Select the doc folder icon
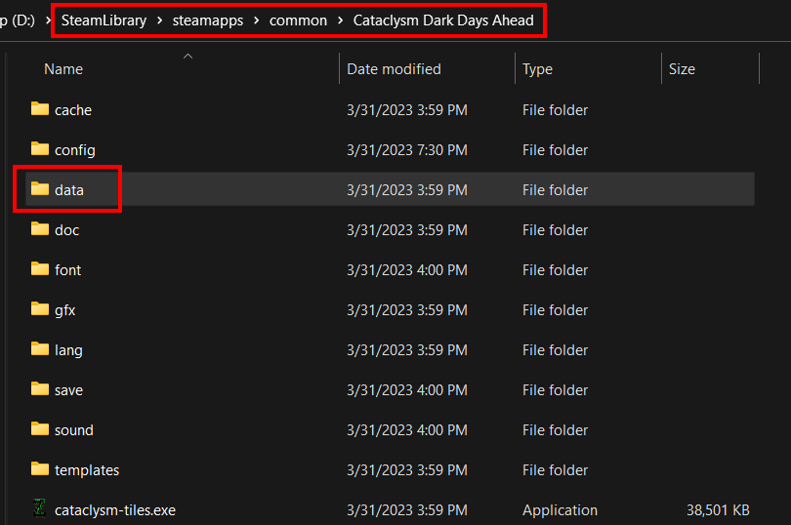Screen dimensions: 791x525 click(x=40, y=229)
